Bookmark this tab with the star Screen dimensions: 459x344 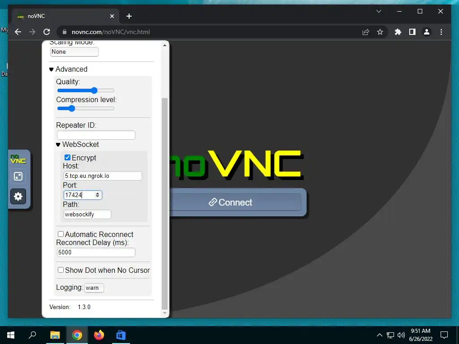[380, 32]
